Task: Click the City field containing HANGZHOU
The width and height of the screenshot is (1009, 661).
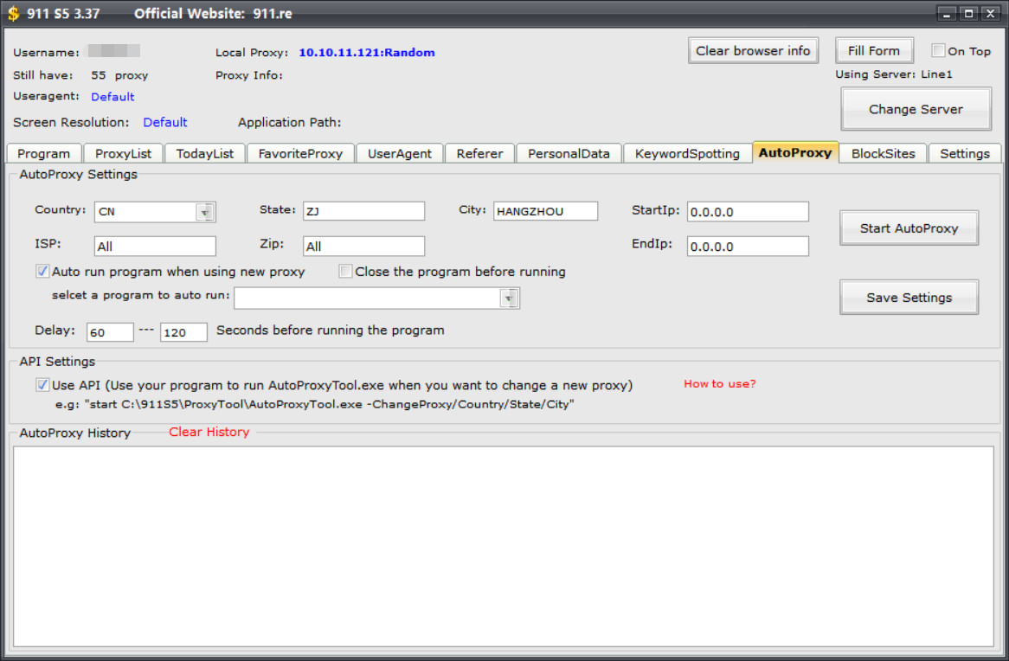Action: [545, 211]
